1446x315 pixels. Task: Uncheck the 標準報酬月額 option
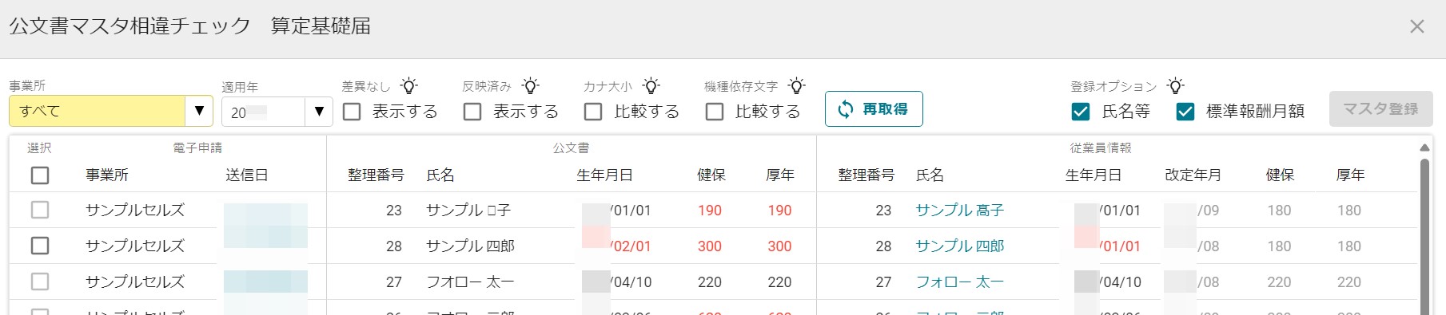1185,112
